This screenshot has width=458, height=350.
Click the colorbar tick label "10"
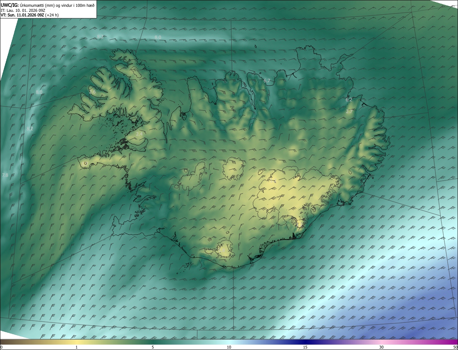point(229,347)
